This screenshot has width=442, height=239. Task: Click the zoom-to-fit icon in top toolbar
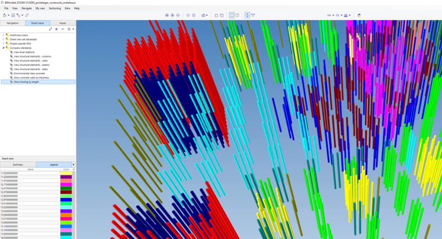coord(167,15)
